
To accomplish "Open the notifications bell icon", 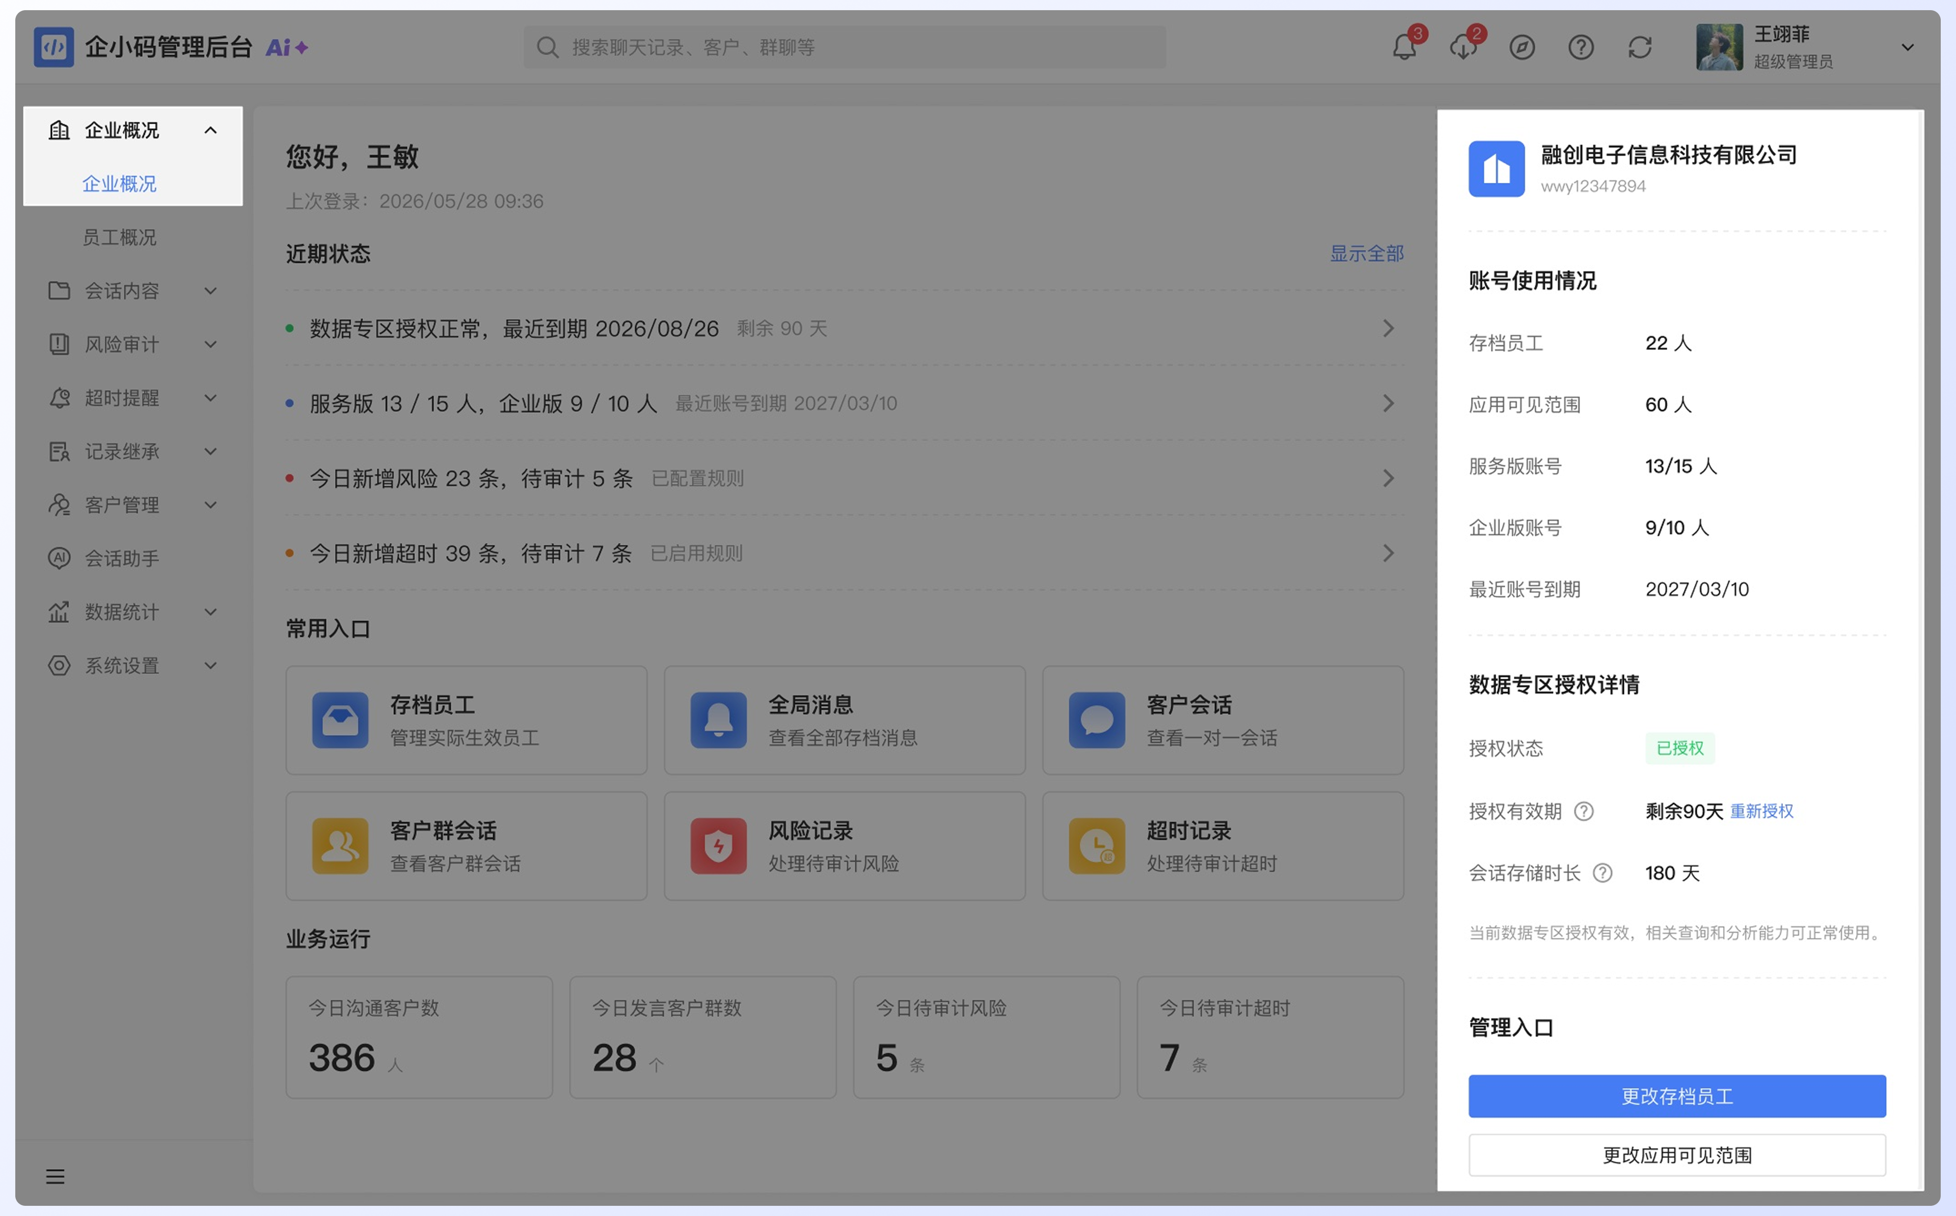I will coord(1404,47).
